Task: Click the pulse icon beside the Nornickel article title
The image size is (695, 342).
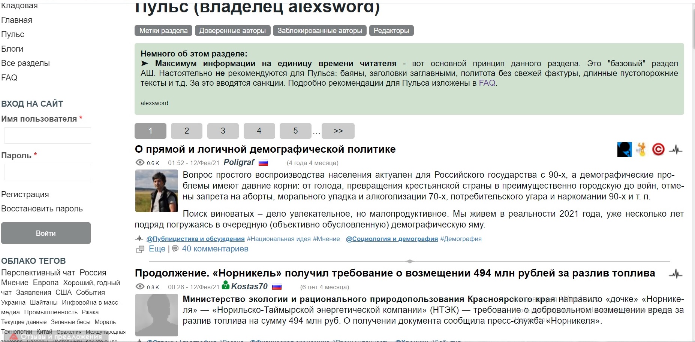Action: point(676,274)
